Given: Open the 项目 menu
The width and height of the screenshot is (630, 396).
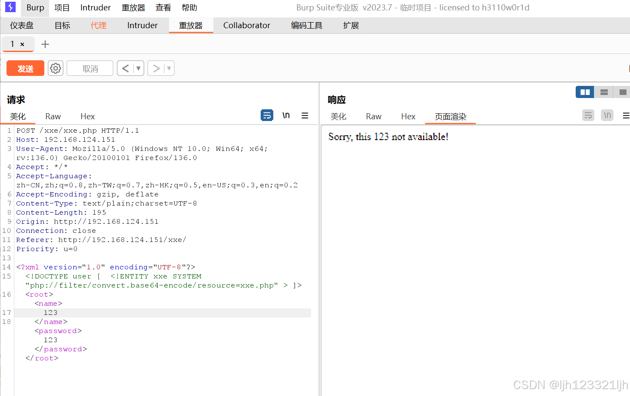Looking at the screenshot, I should 62,7.
